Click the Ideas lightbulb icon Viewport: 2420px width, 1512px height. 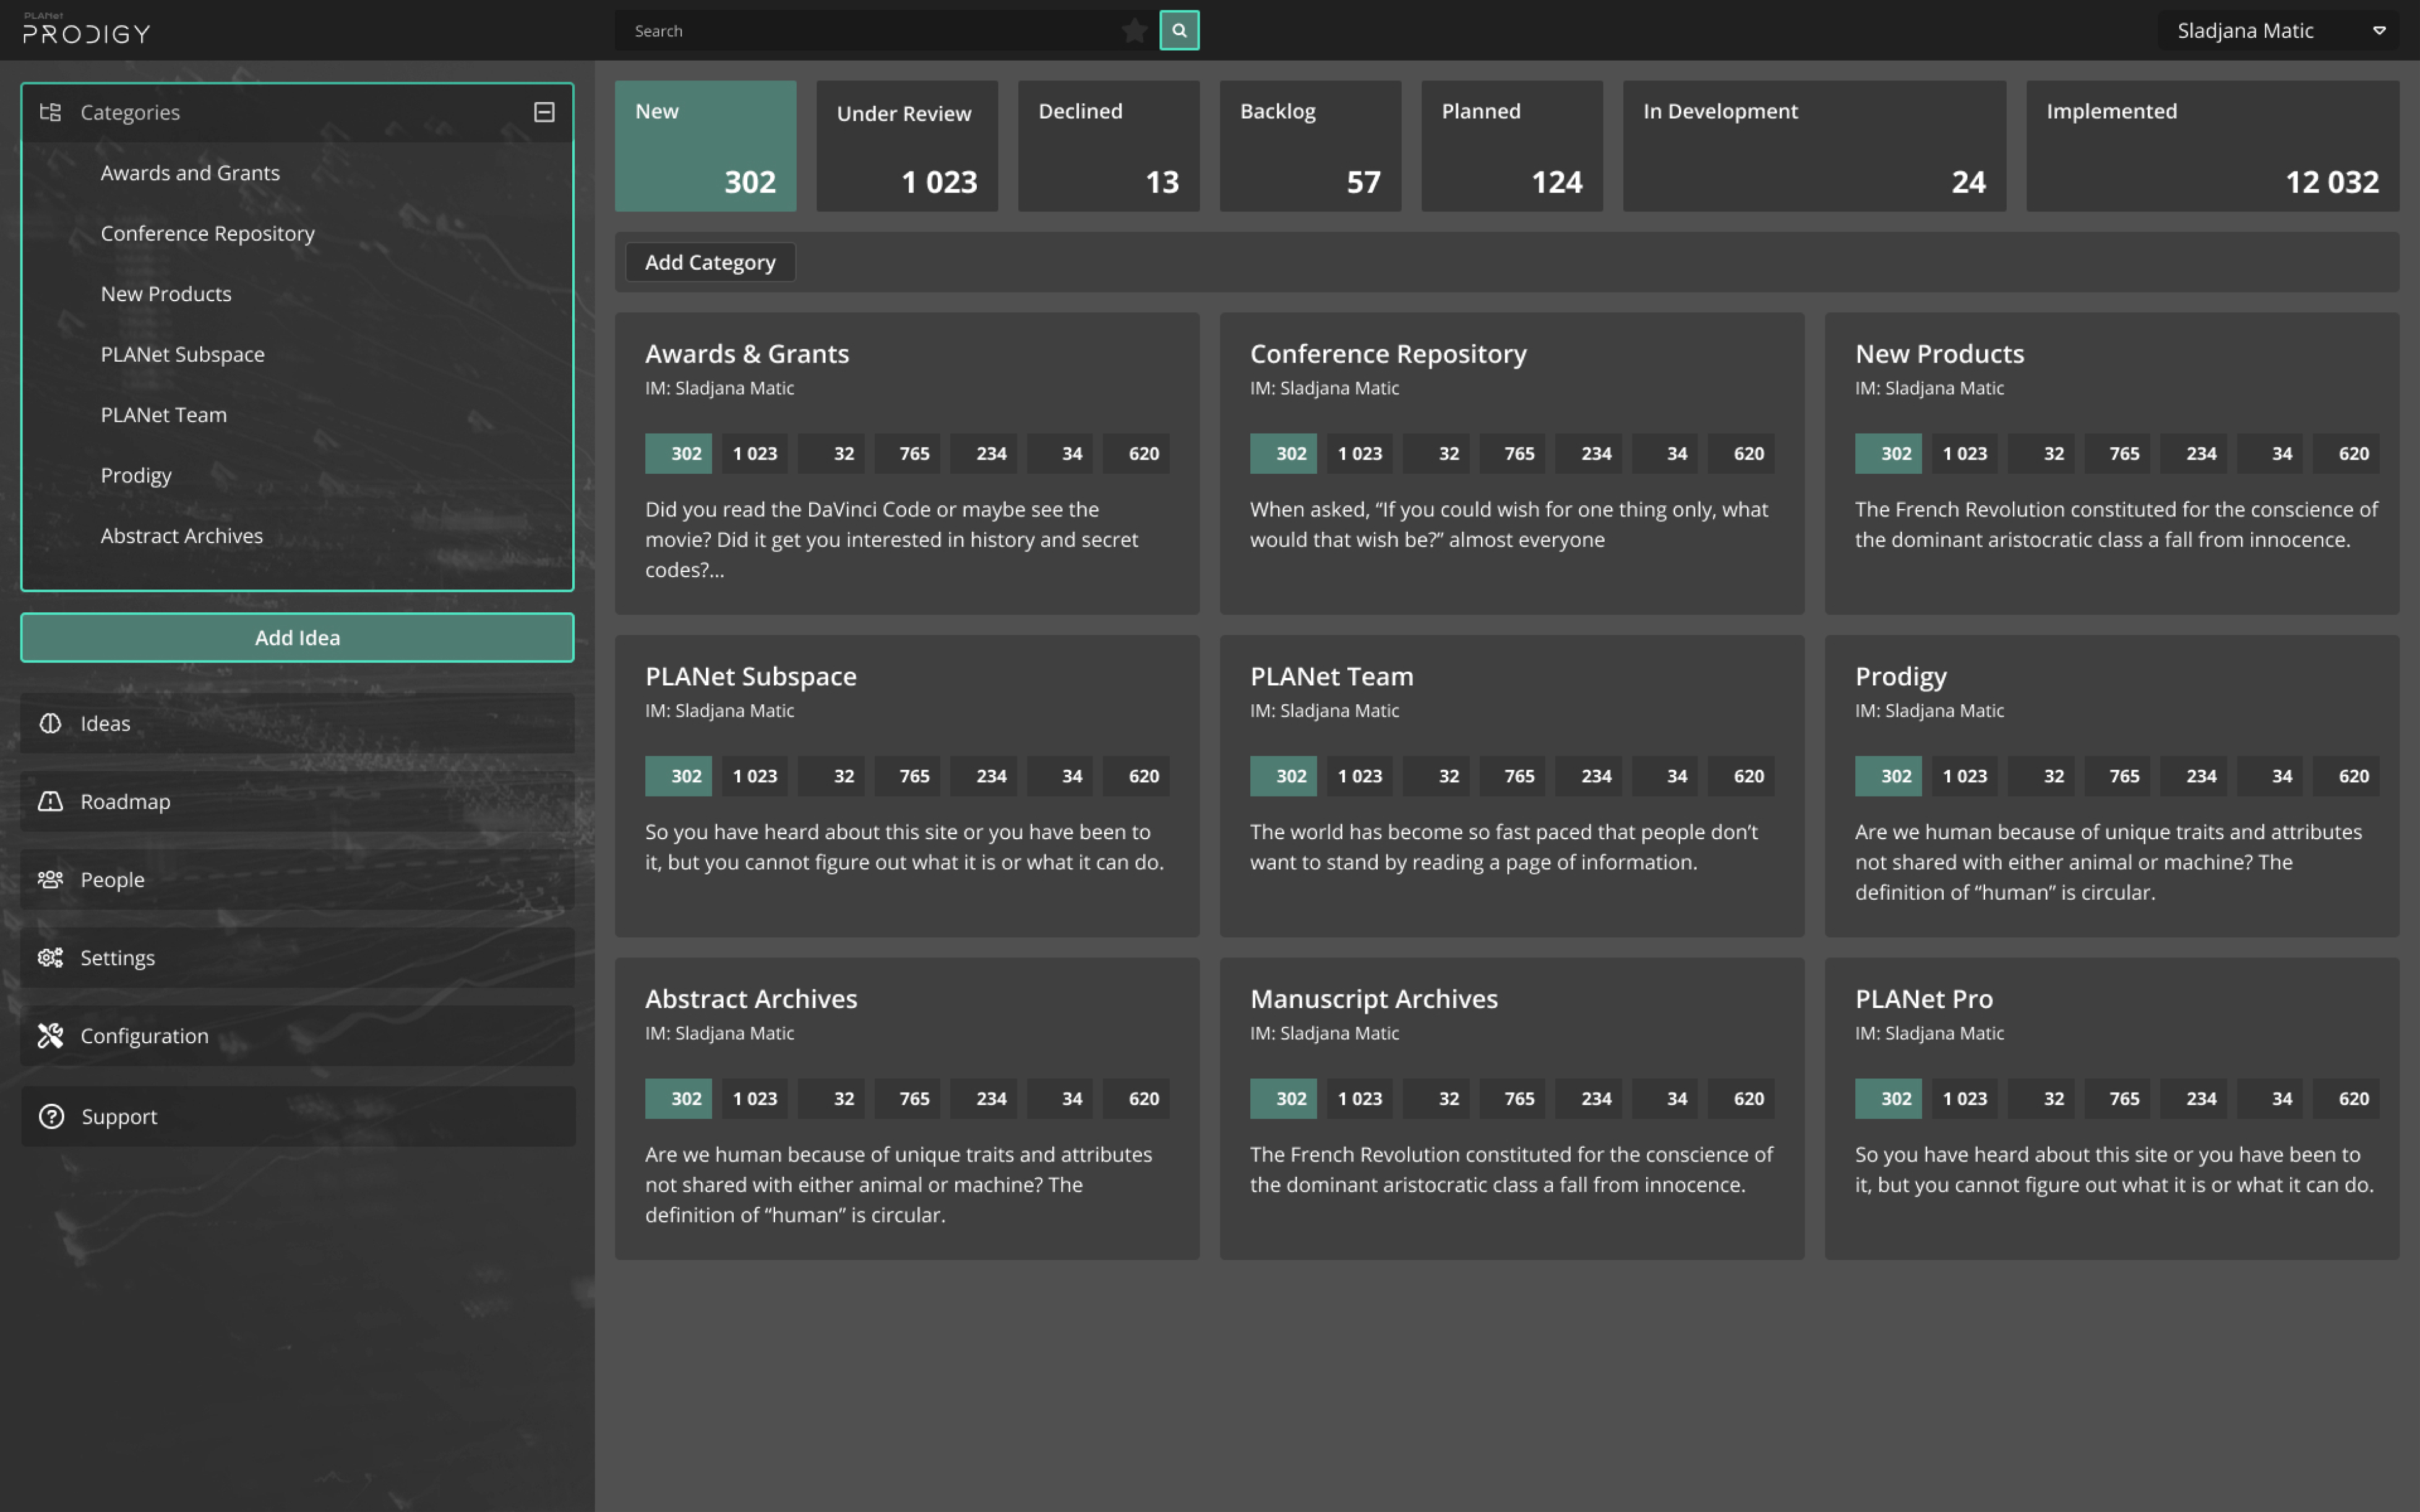[50, 723]
